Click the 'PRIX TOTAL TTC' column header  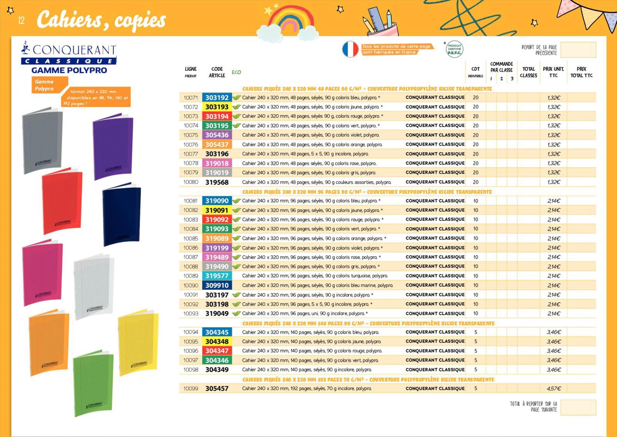coord(581,72)
